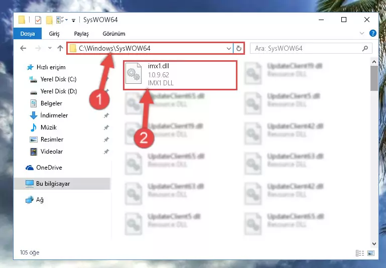Image resolution: width=386 pixels, height=268 pixels.
Task: Click the folder icon in title bar
Action: point(22,20)
